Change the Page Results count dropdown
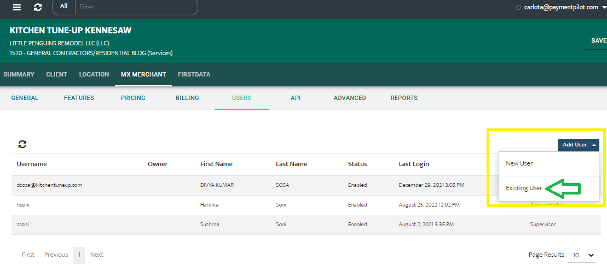Image resolution: width=607 pixels, height=265 pixels. click(584, 255)
